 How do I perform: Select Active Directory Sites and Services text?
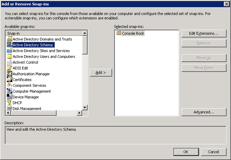tap(41, 51)
